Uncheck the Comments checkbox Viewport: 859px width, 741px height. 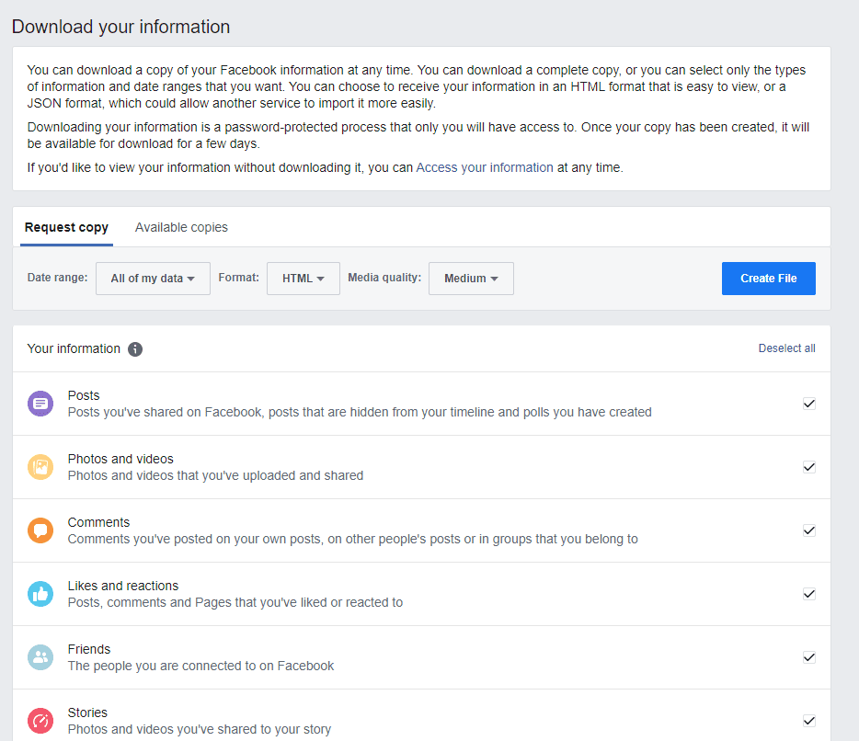[x=809, y=530]
